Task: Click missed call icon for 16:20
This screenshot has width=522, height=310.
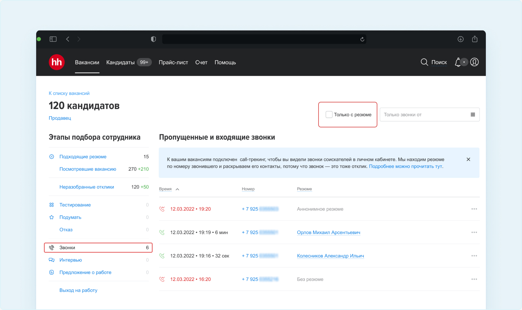Action: tap(162, 279)
